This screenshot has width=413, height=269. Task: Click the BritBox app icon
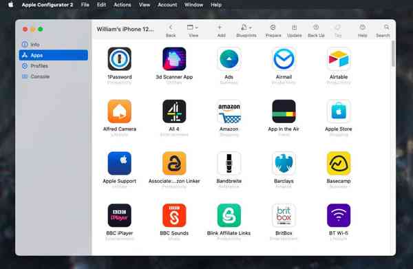tap(284, 215)
